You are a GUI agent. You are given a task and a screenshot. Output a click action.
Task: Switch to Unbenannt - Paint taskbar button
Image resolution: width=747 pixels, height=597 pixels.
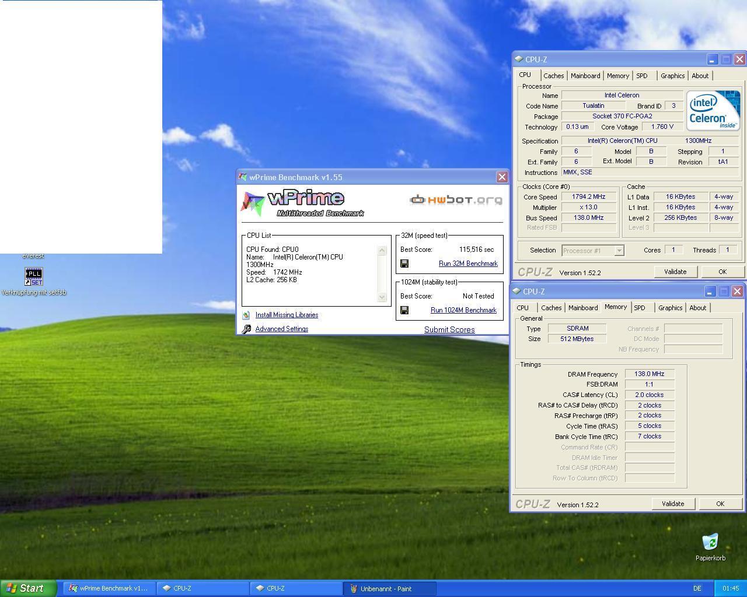[x=390, y=588]
